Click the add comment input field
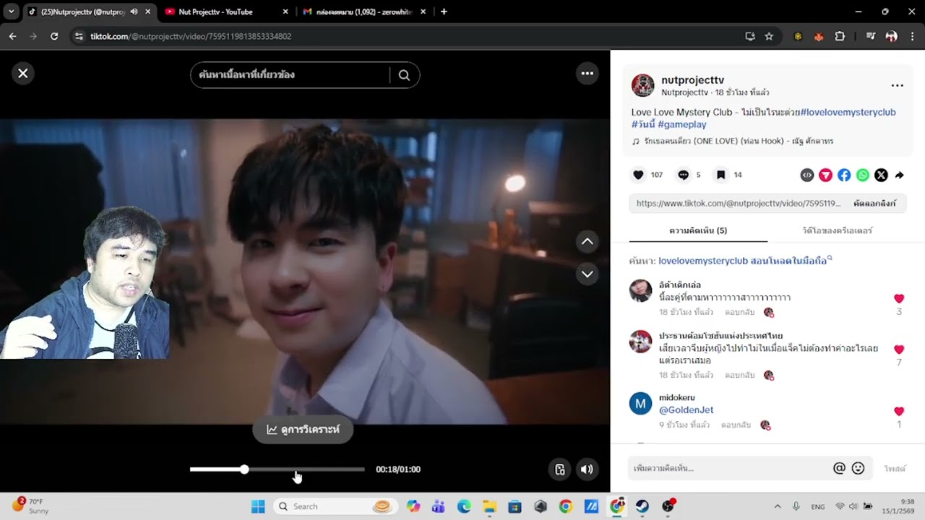925x520 pixels. click(730, 469)
